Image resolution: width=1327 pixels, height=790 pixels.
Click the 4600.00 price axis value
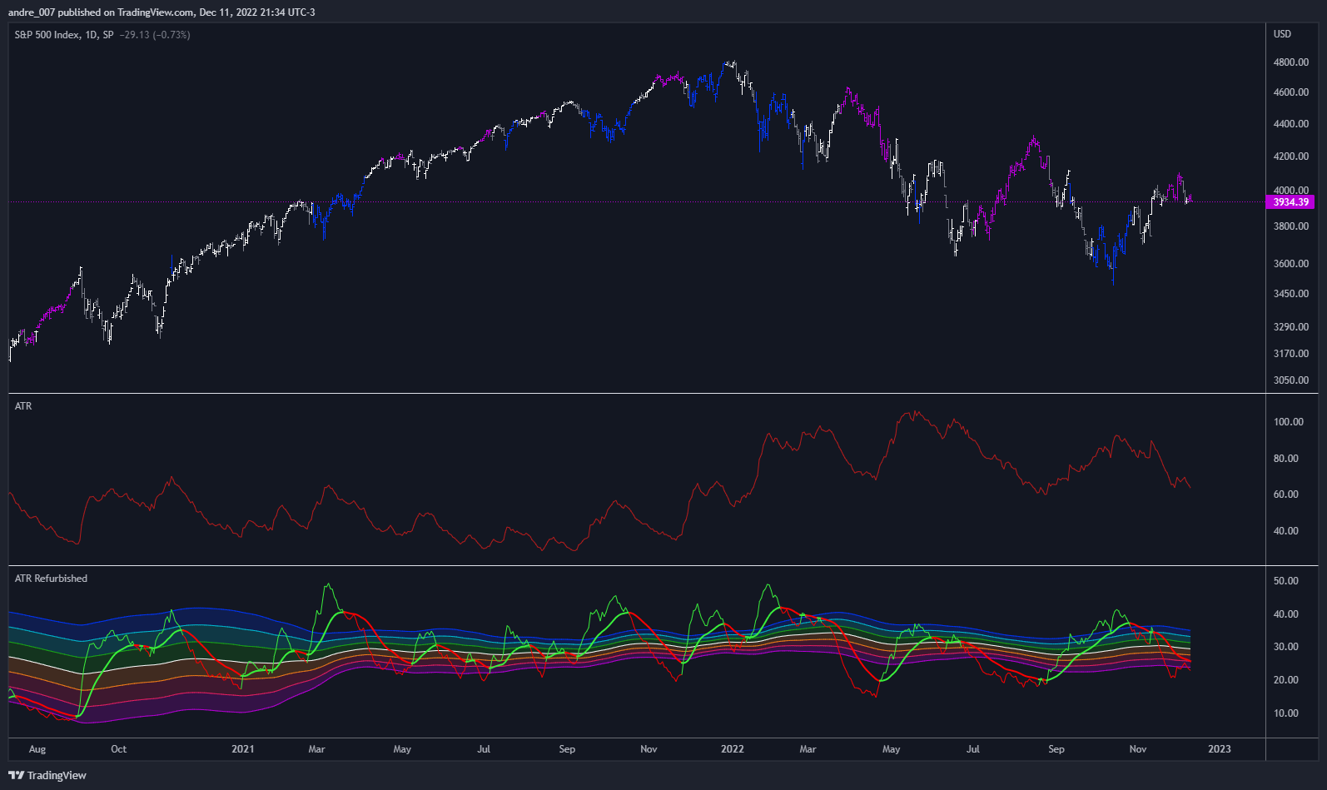coord(1290,92)
